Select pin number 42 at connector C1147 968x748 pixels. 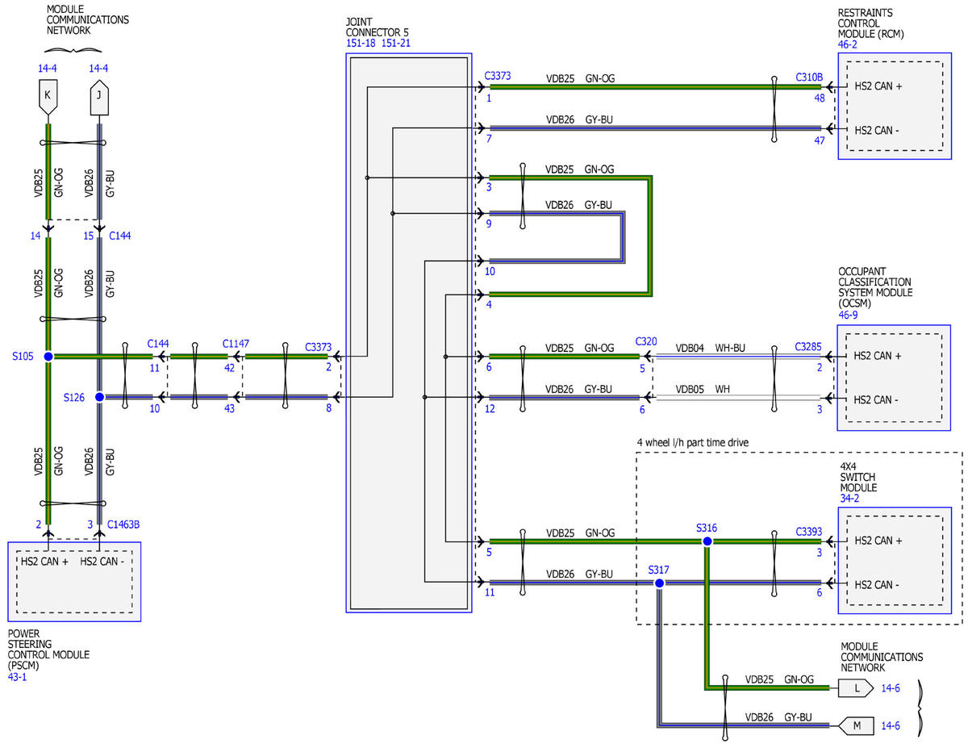tap(230, 367)
